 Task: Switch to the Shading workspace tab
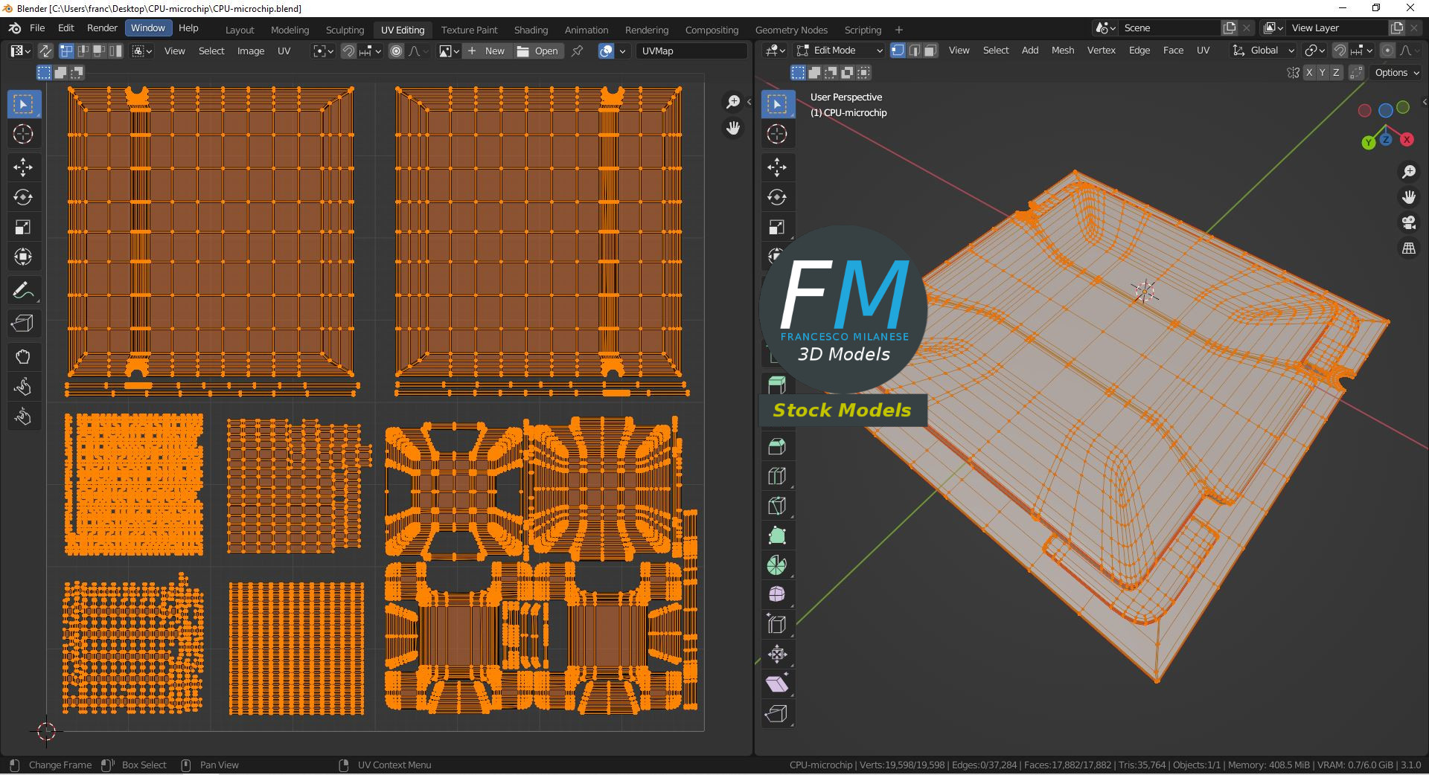pos(531,30)
